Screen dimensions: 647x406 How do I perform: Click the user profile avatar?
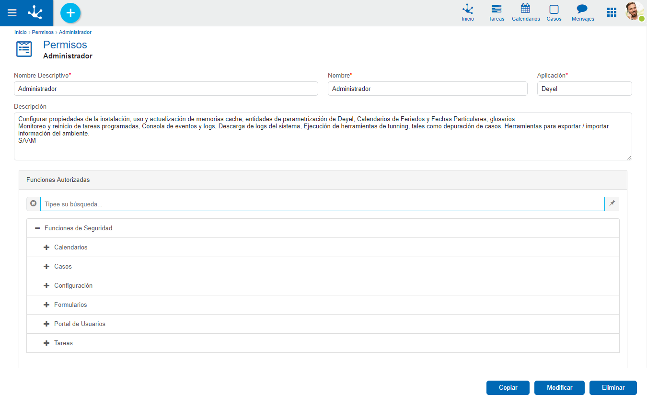pos(635,11)
